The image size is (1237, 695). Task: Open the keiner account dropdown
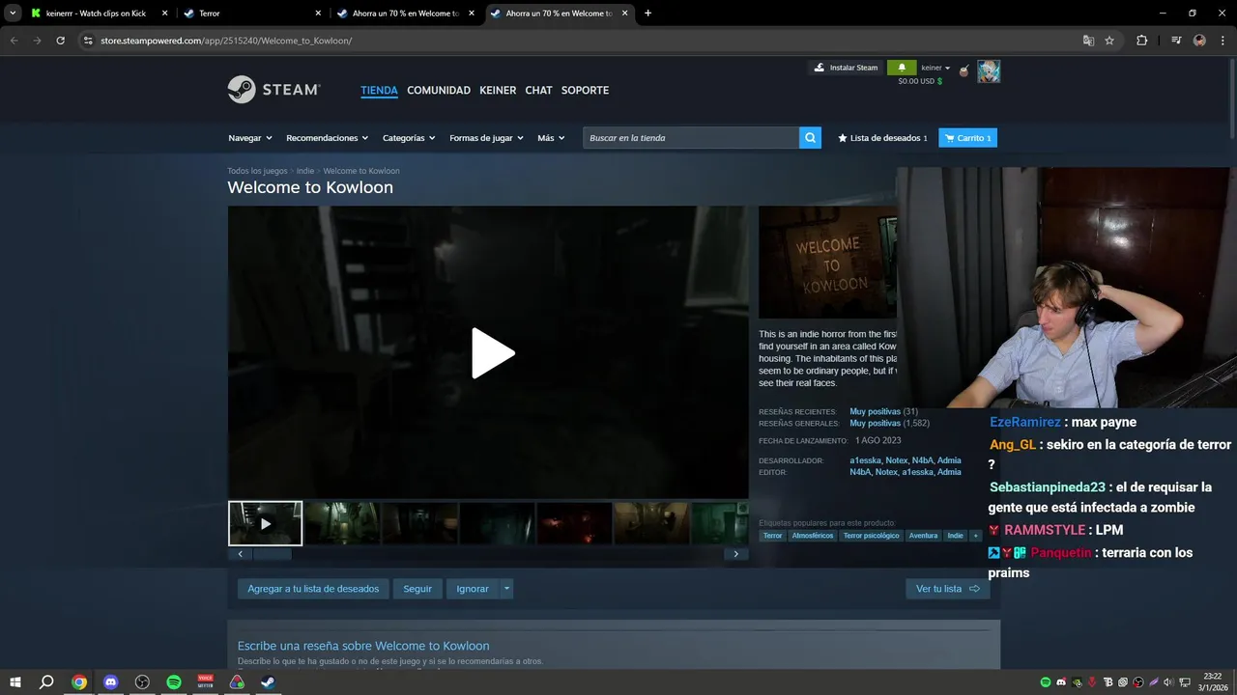935,68
